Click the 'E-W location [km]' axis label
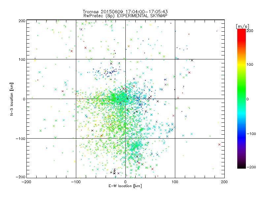 (x=125, y=186)
